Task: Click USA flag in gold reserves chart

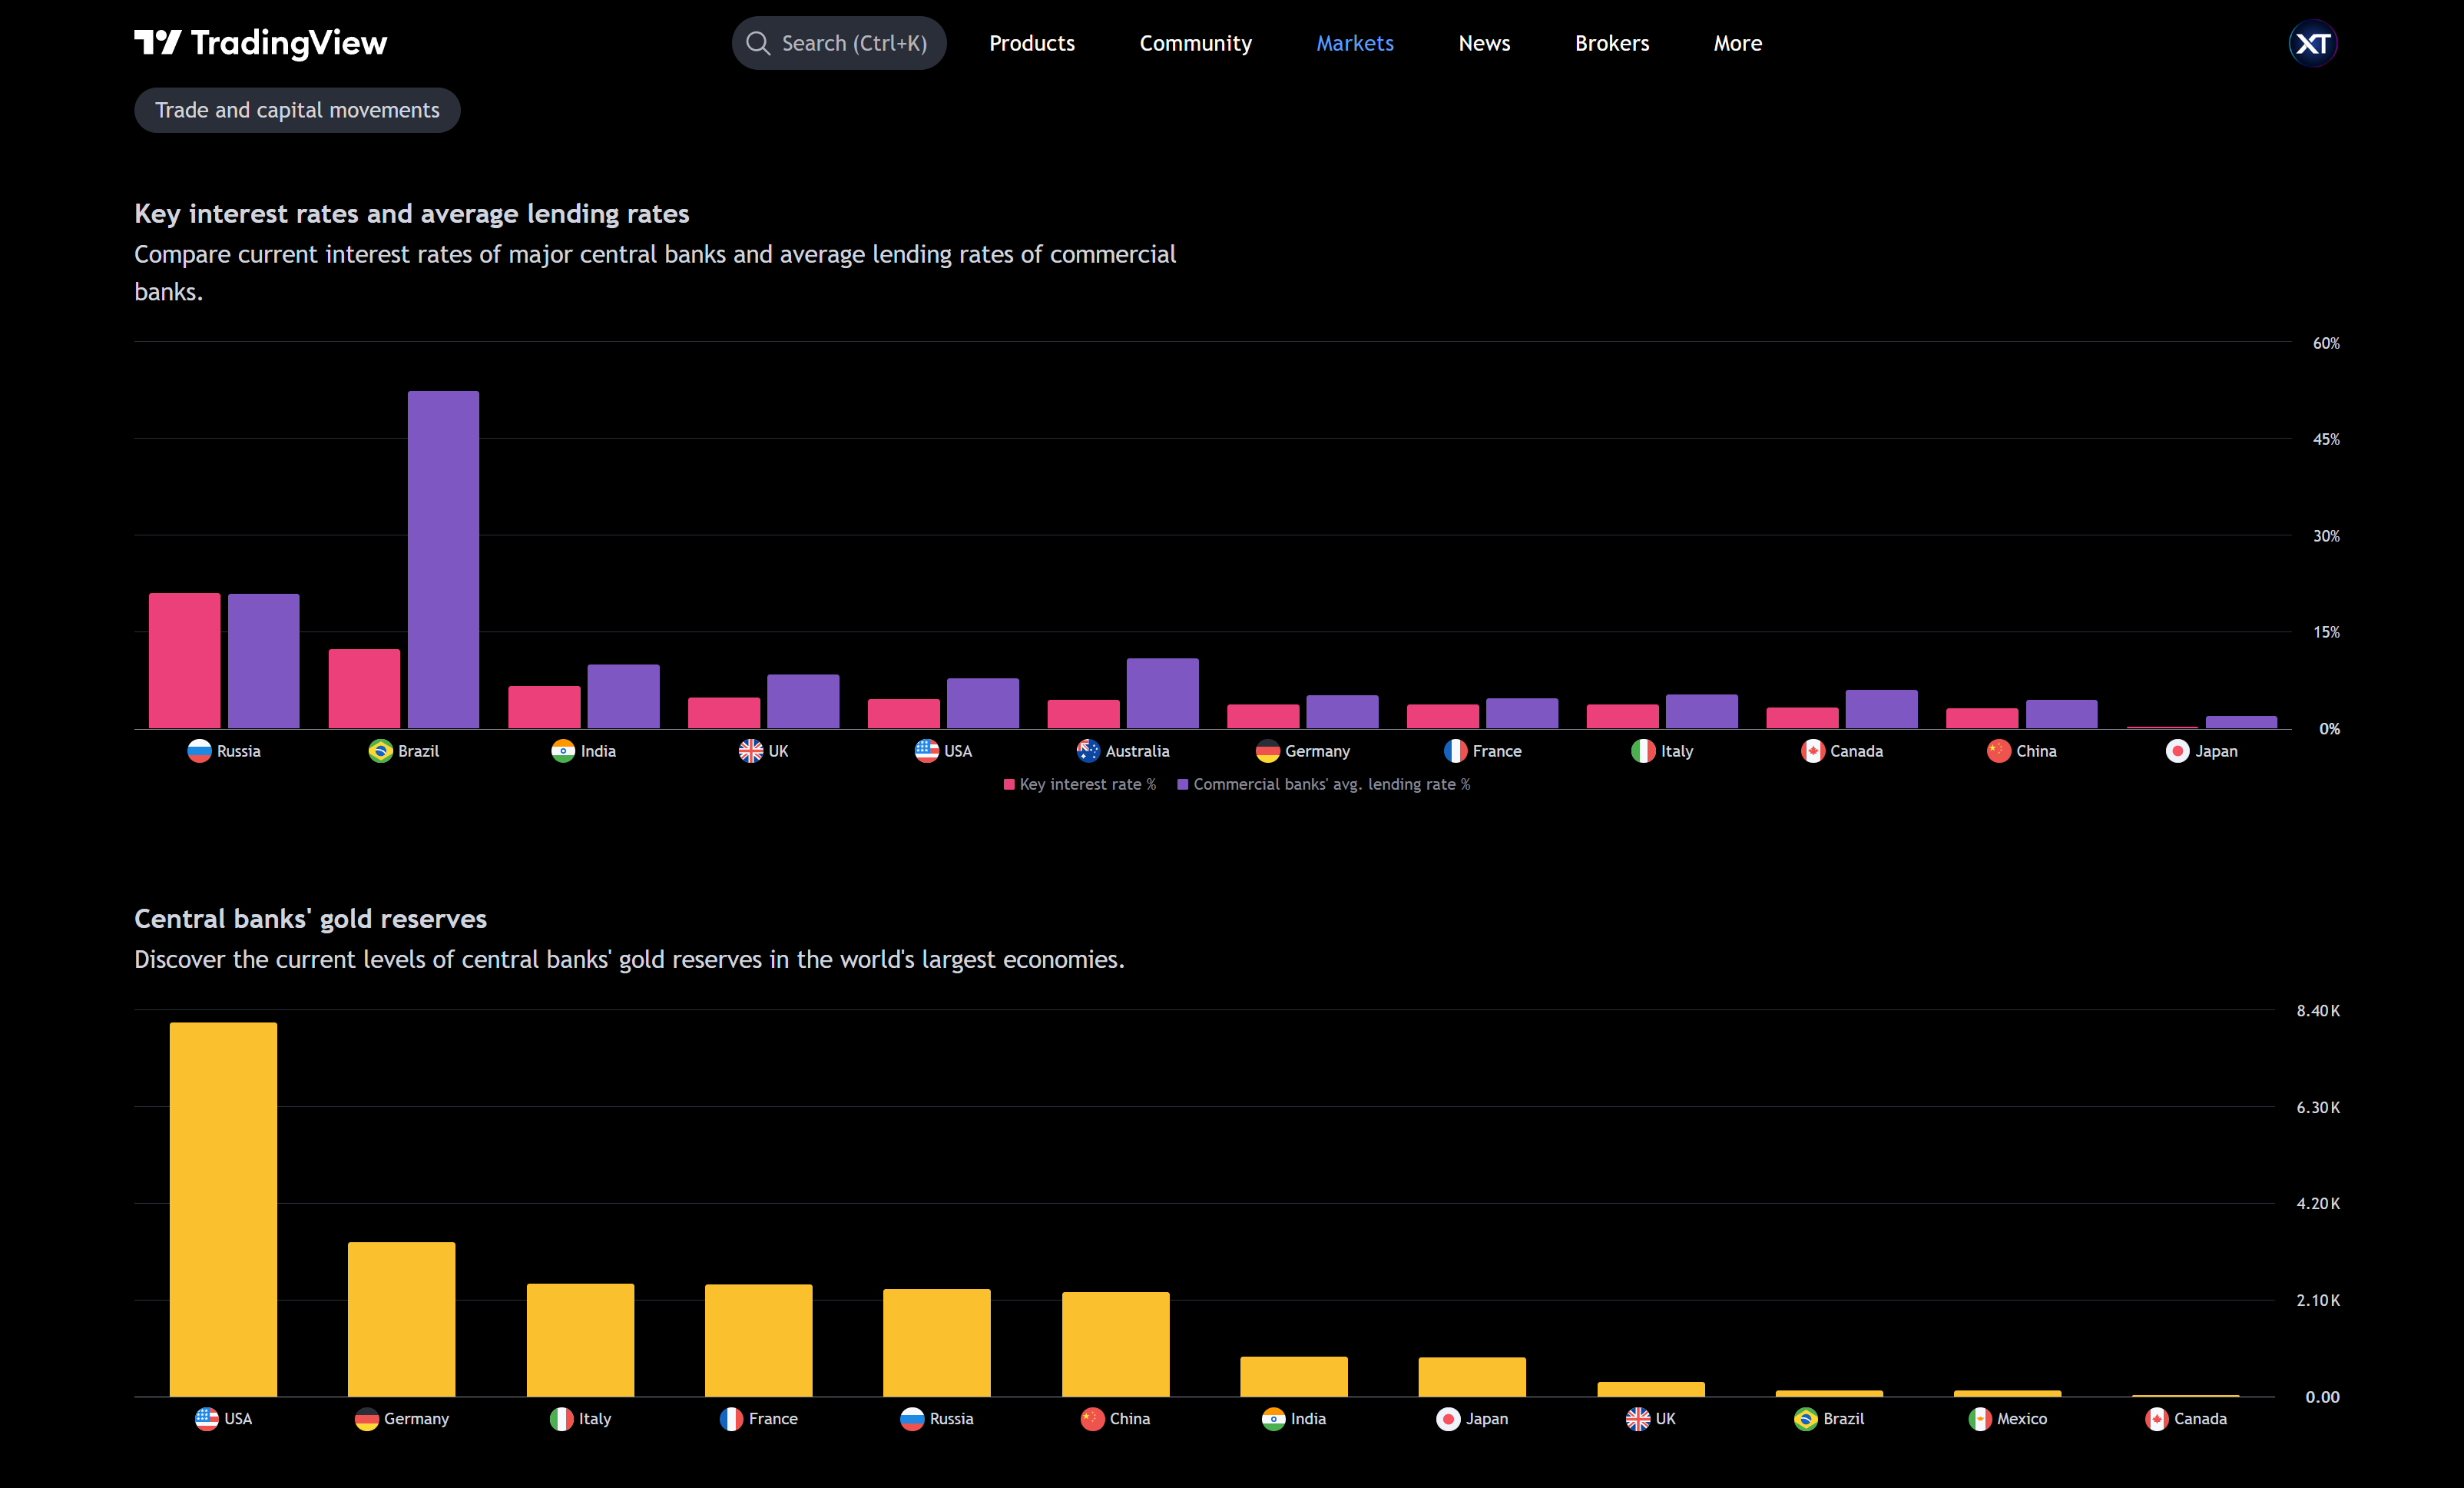Action: click(206, 1419)
